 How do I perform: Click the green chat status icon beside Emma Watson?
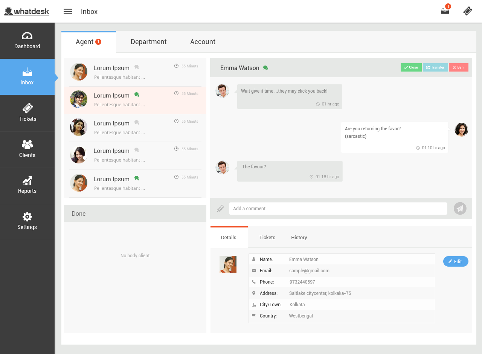click(266, 68)
